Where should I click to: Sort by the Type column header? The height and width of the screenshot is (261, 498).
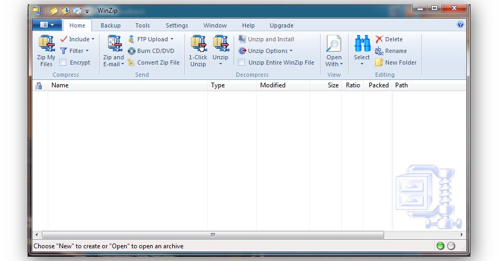(x=232, y=85)
